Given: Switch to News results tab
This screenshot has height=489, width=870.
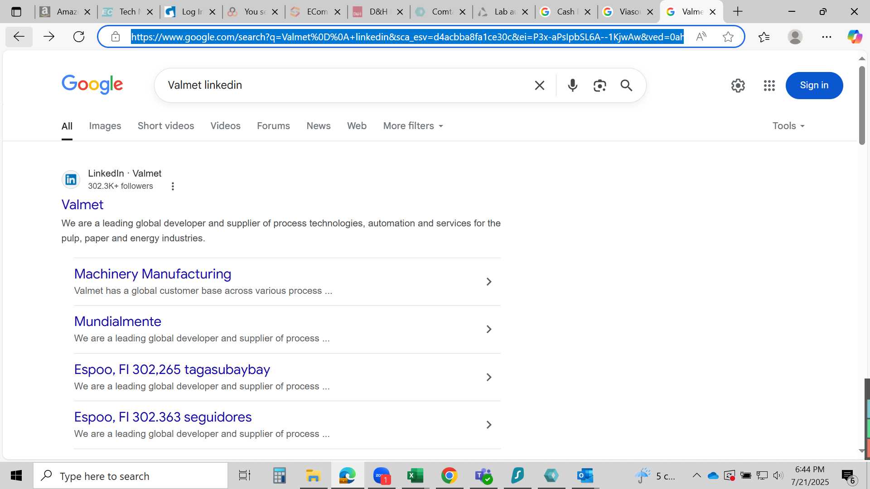Looking at the screenshot, I should [x=319, y=126].
